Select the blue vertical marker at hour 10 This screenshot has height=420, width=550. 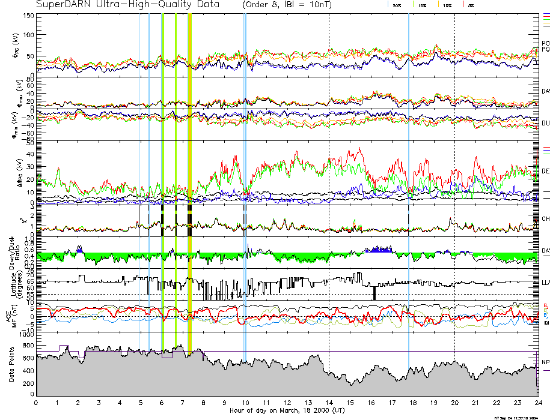coord(245,180)
